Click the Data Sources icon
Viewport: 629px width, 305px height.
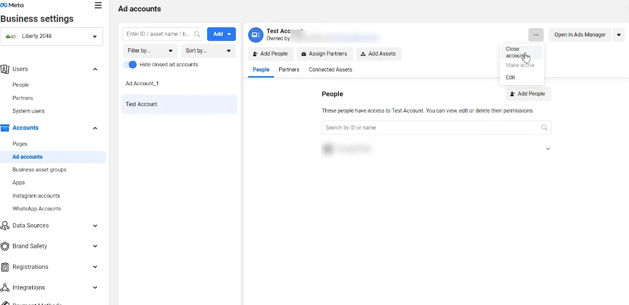(5, 226)
